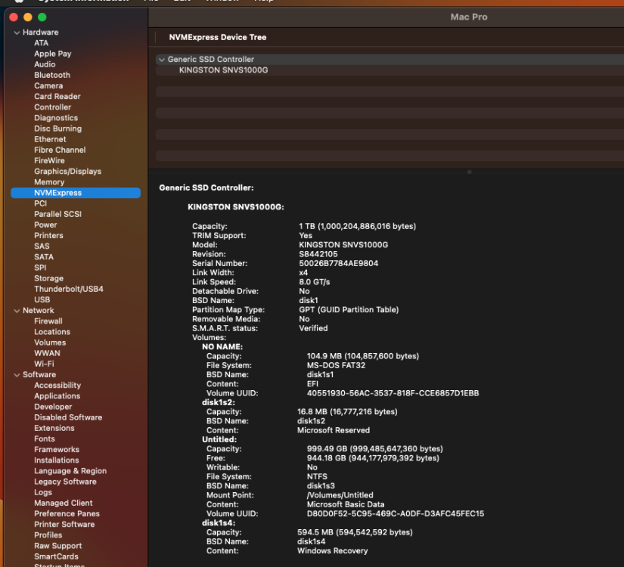Open Legacy Software entry
Screen dimensions: 624x567
[x=65, y=482]
